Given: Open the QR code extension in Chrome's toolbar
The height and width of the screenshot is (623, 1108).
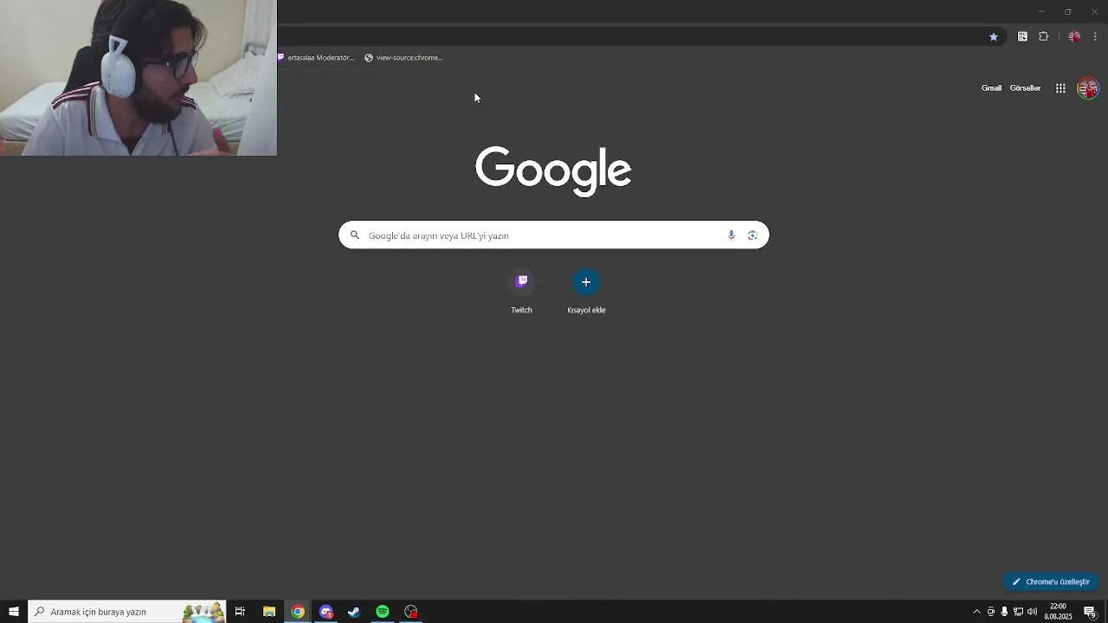Looking at the screenshot, I should (x=1022, y=36).
